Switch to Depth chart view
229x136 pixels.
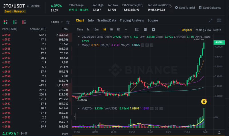217,30
